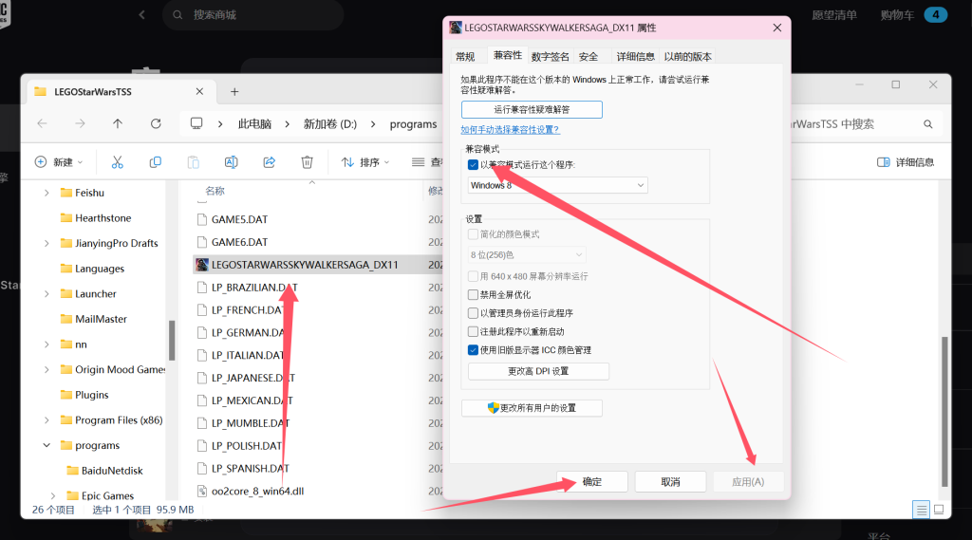Screen dimensions: 972x540
Task: Click the Share icon in Explorer toolbar
Action: point(269,162)
